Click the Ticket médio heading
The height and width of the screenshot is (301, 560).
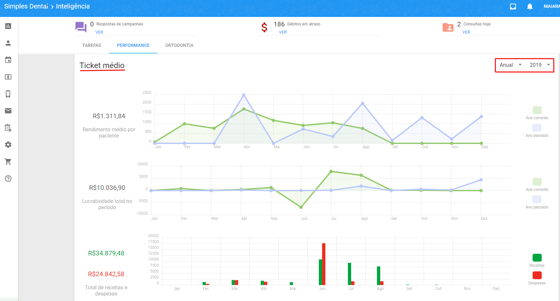102,65
